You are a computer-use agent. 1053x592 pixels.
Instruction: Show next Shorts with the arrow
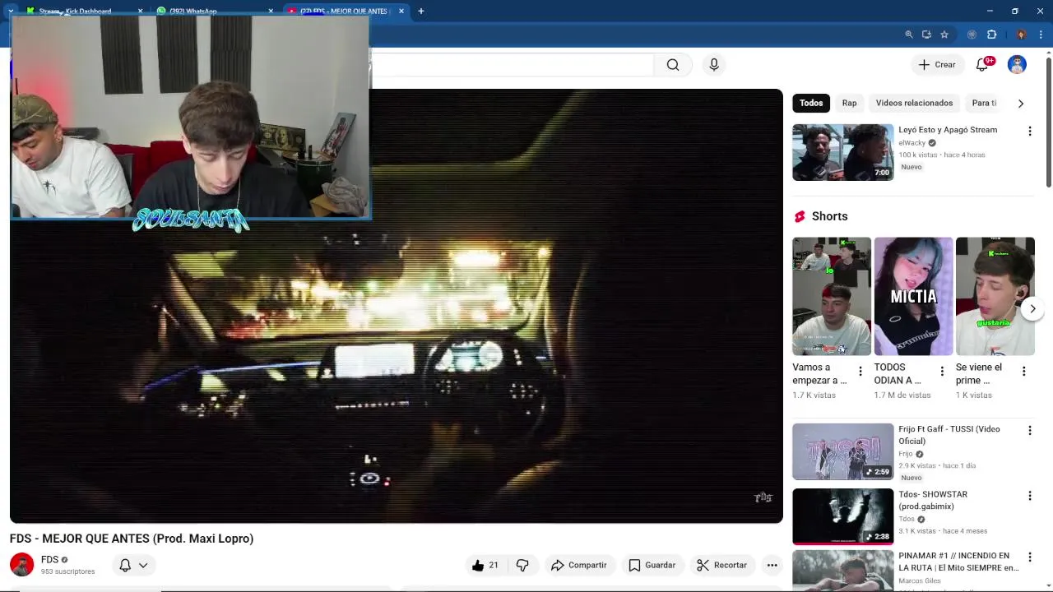pyautogui.click(x=1032, y=309)
